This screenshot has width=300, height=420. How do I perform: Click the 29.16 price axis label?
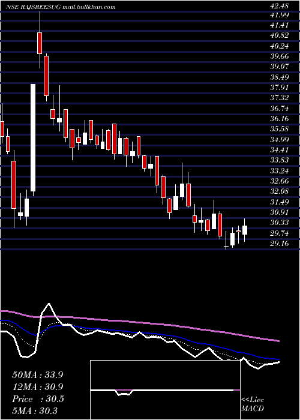(x=279, y=244)
